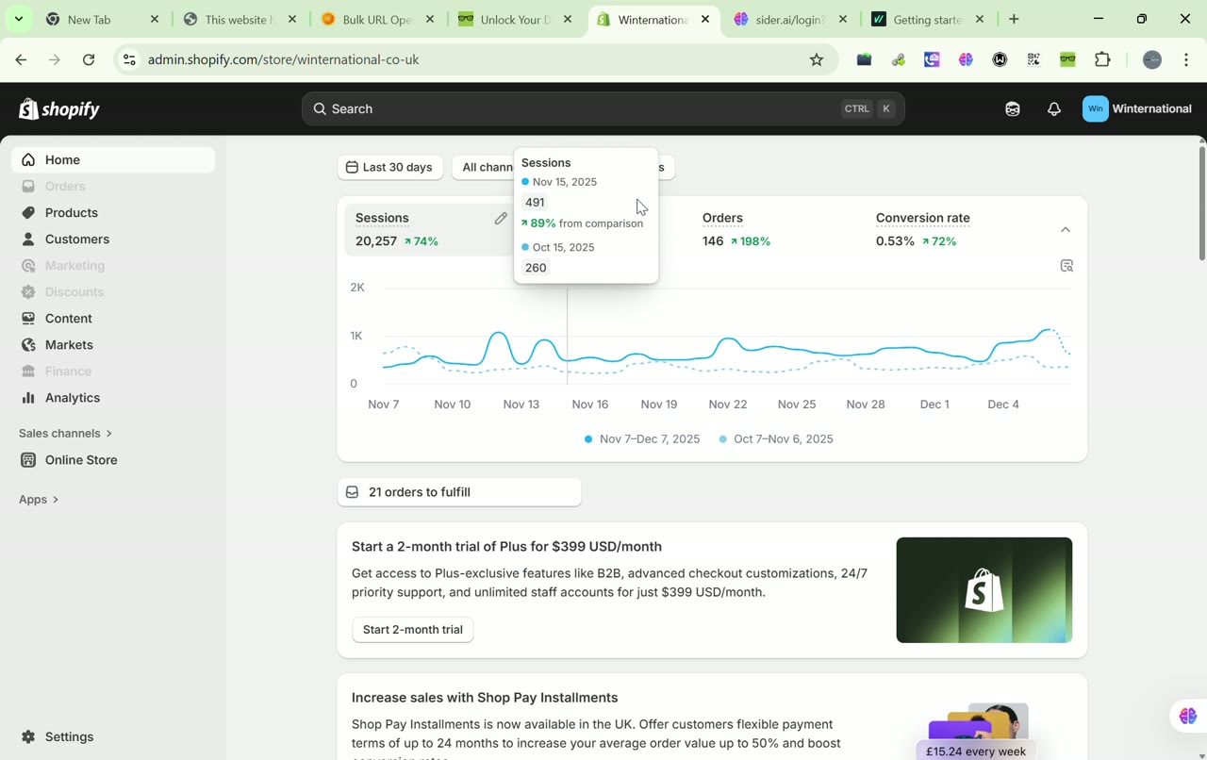Open Orders in the sidebar
This screenshot has height=760, width=1207.
click(x=113, y=187)
